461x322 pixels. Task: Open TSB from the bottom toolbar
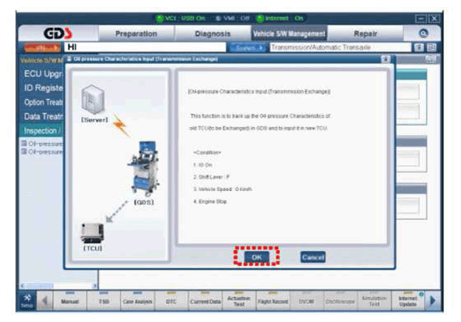(x=104, y=301)
